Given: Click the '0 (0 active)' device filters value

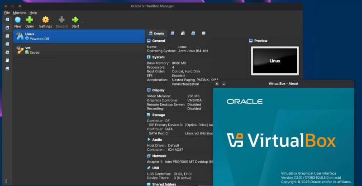Looking at the screenshot, I should (x=182, y=178).
